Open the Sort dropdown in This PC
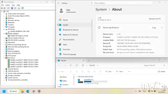The width and height of the screenshot is (168, 94). point(109,72)
